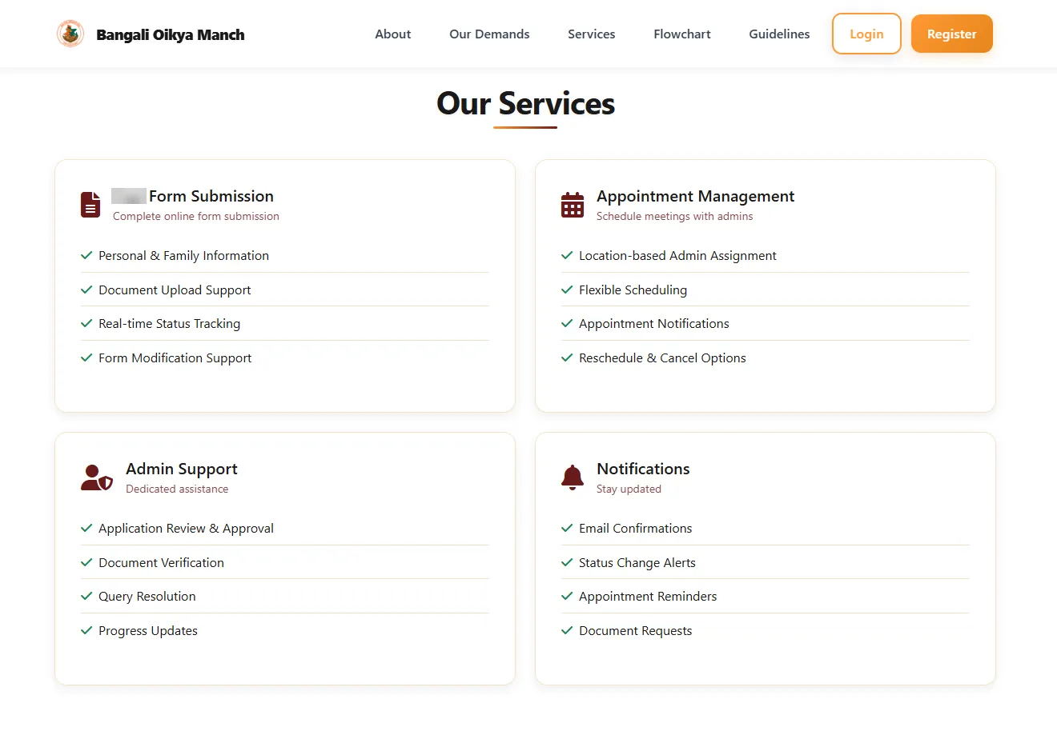The width and height of the screenshot is (1057, 735).
Task: Click the Notifications bell icon
Action: (x=573, y=477)
